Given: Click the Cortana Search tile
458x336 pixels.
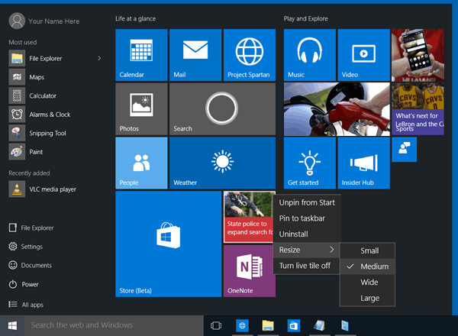Looking at the screenshot, I should [222, 109].
